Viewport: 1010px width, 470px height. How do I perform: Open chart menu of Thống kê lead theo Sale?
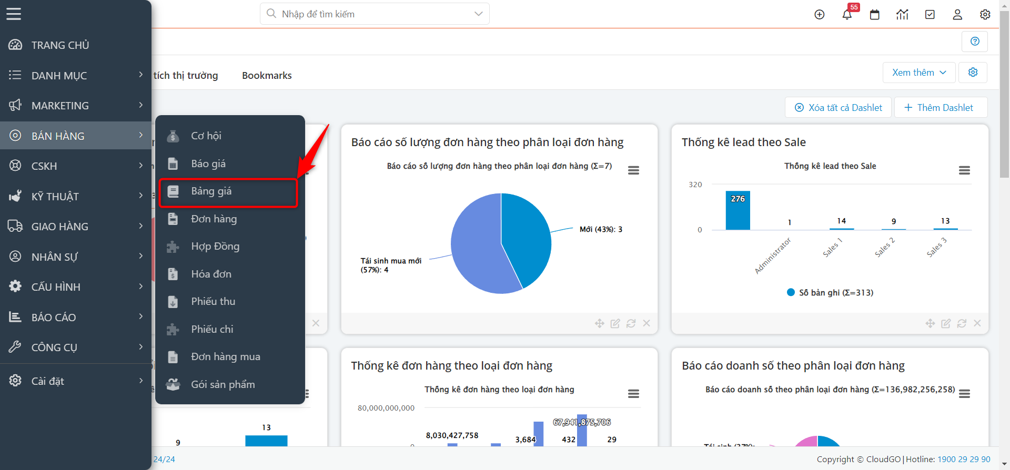(964, 170)
